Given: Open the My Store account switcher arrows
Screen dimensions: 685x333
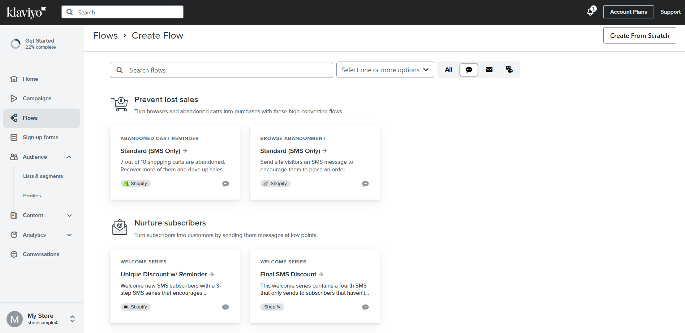Looking at the screenshot, I should (72, 319).
